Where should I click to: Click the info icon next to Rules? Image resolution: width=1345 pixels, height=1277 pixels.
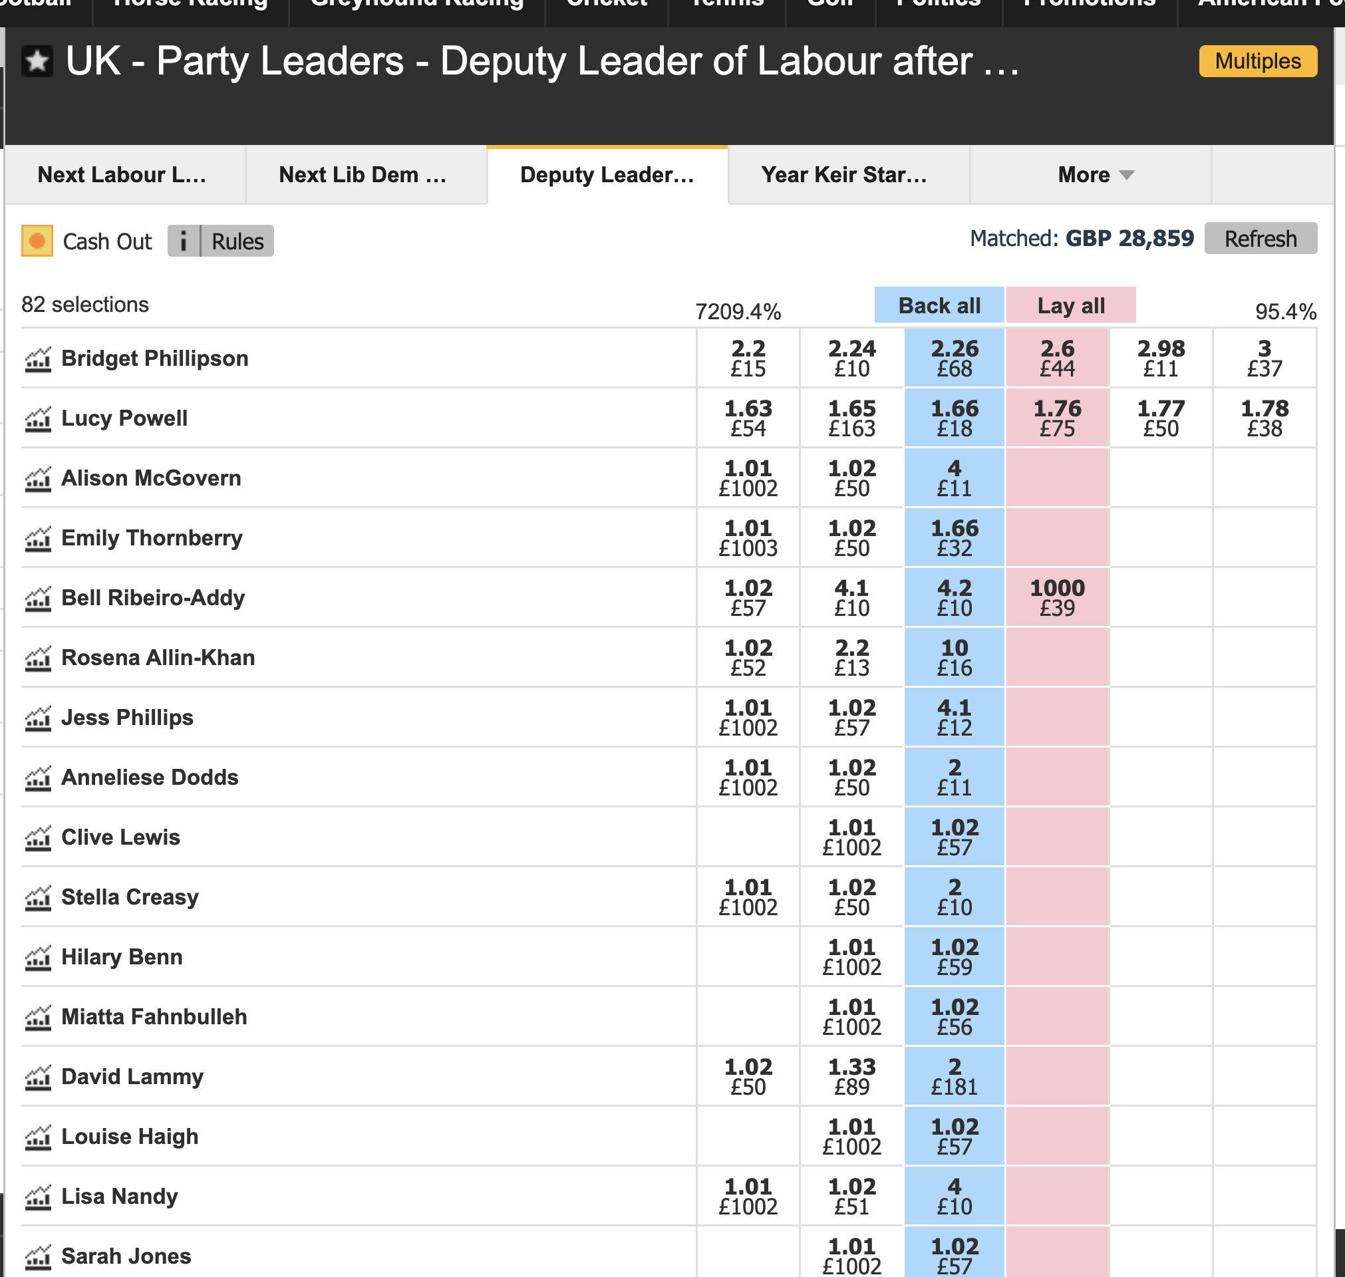tap(184, 241)
